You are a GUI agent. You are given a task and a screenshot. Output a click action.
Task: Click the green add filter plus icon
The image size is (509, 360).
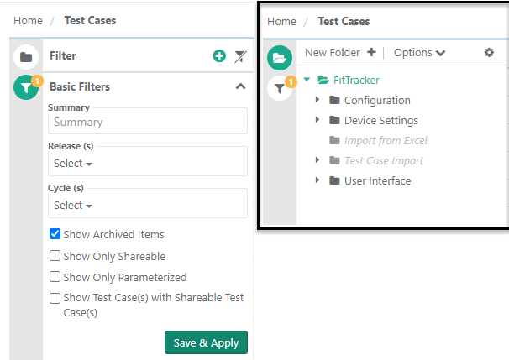(219, 56)
